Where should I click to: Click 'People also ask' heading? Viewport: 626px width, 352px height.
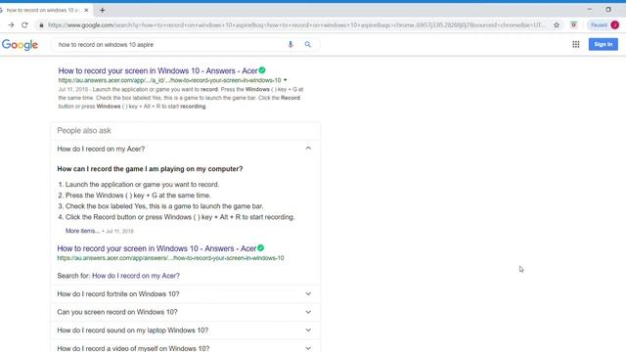point(84,130)
